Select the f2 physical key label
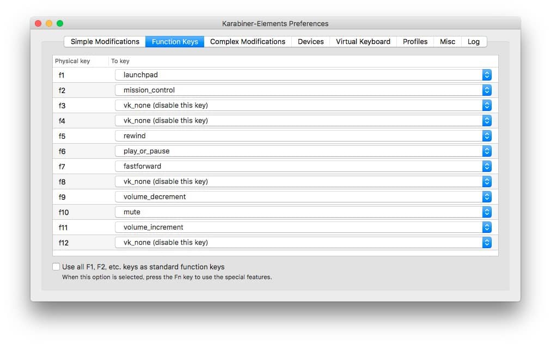Screen dimensions: 551x345 pyautogui.click(x=62, y=90)
